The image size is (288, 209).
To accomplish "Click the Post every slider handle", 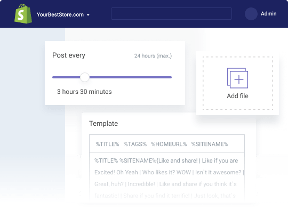I will click(85, 77).
